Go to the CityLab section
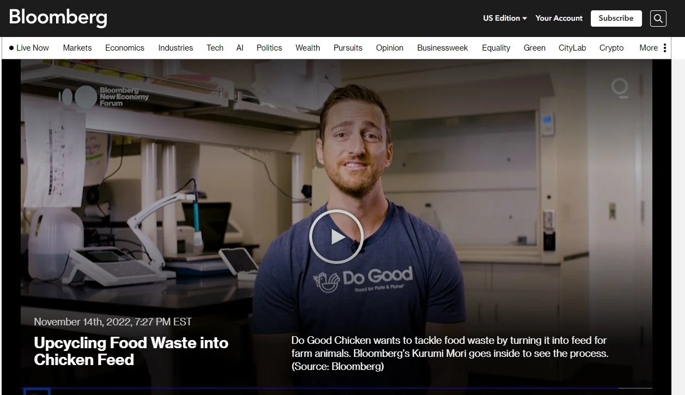This screenshot has height=395, width=685. (572, 48)
